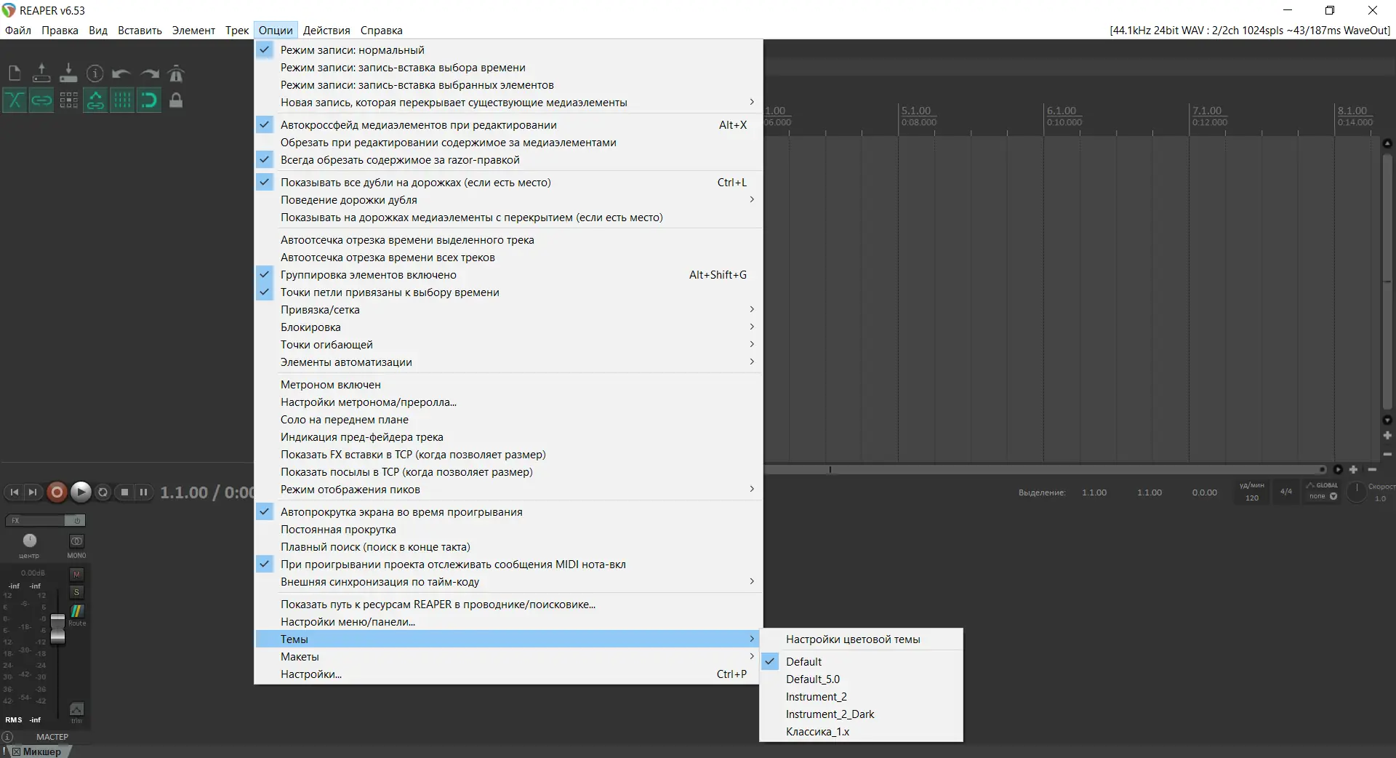Image resolution: width=1396 pixels, height=758 pixels.
Task: Open "Настройки цветовой темы"
Action: pyautogui.click(x=861, y=639)
